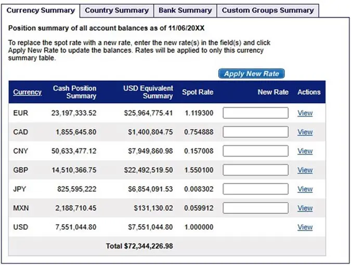Switch to the Country Summary tab
Image resolution: width=351 pixels, height=265 pixels.
[x=116, y=10]
